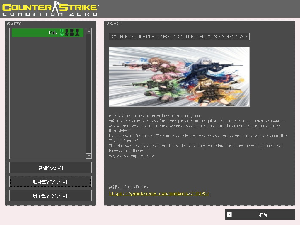Click the X icon on the cancel button

coord(229,214)
